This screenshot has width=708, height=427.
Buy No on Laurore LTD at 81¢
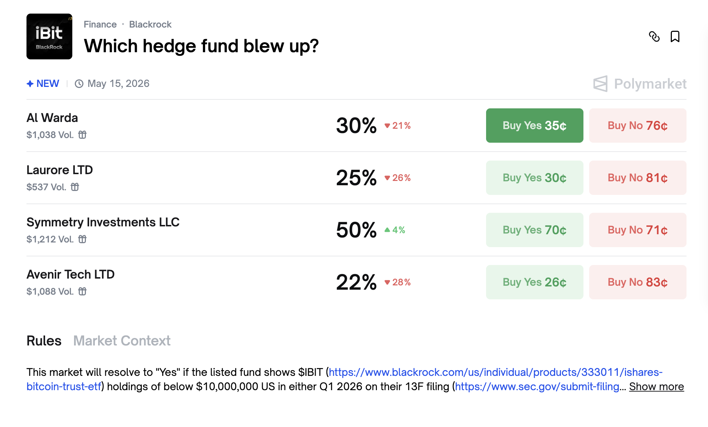(x=637, y=178)
